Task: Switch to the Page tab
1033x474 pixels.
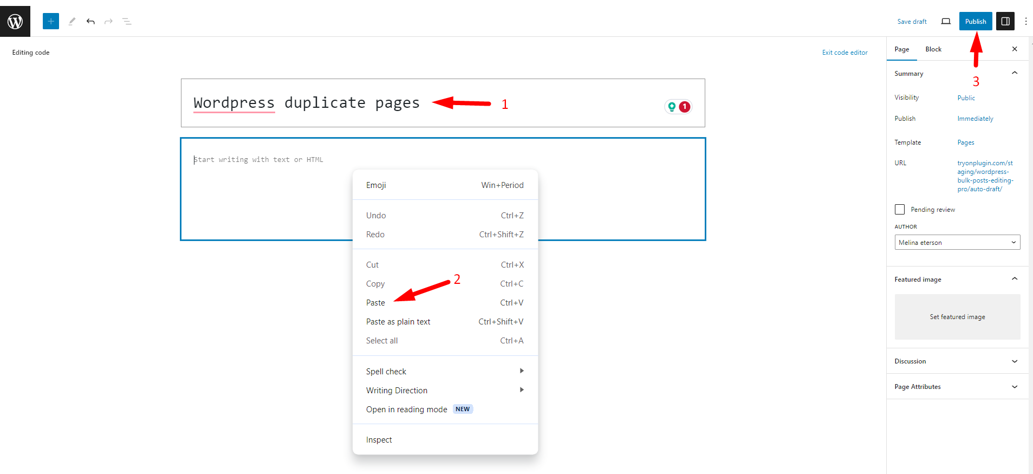Action: pyautogui.click(x=902, y=49)
